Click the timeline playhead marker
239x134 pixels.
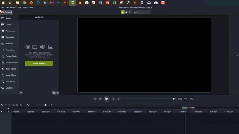coord(185,108)
